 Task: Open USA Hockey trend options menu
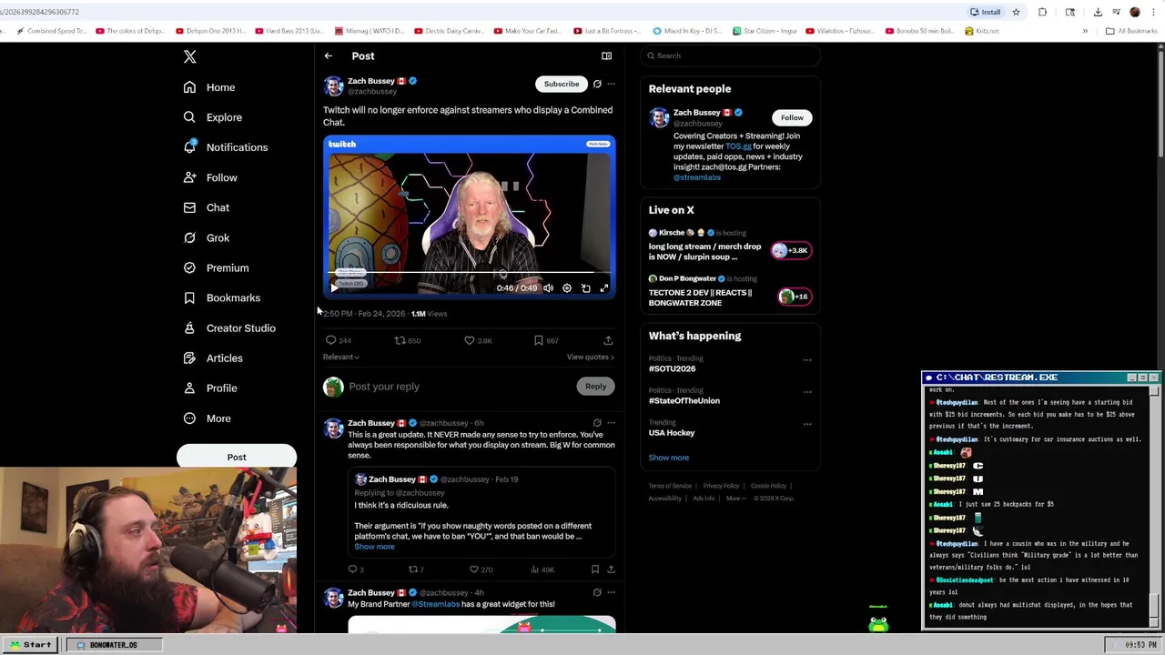coord(807,425)
